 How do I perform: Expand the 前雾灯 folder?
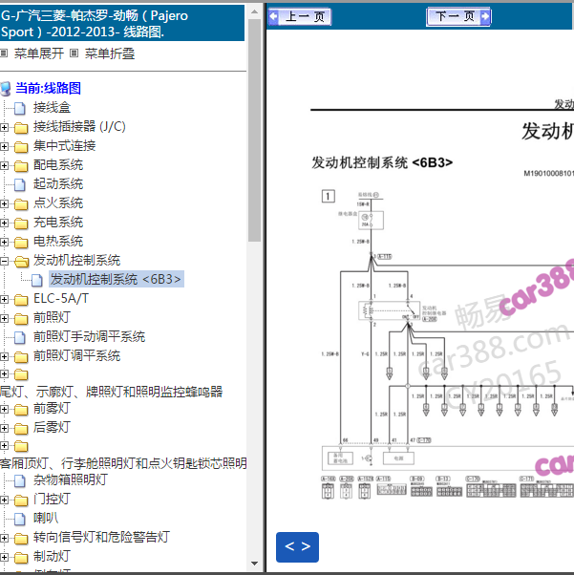click(x=4, y=409)
